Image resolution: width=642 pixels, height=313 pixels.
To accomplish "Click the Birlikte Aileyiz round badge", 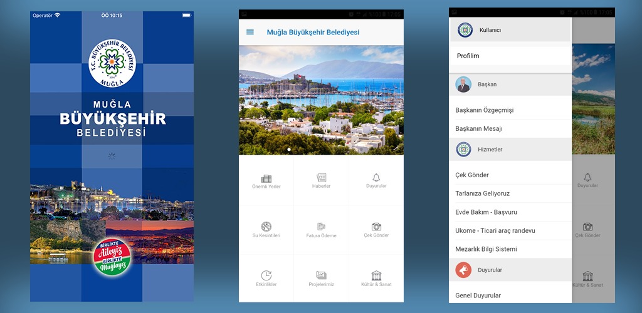I will click(112, 256).
